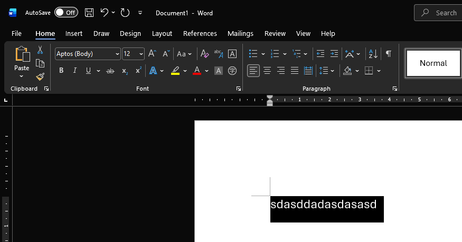Toggle Distributed alignment
Image resolution: width=462 pixels, height=242 pixels.
click(308, 71)
